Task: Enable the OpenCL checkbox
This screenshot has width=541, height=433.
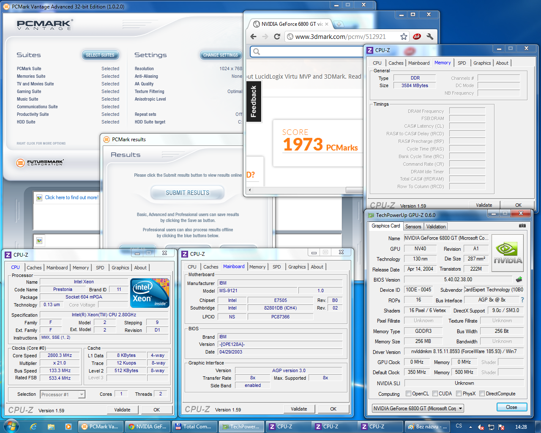Action: coord(408,394)
